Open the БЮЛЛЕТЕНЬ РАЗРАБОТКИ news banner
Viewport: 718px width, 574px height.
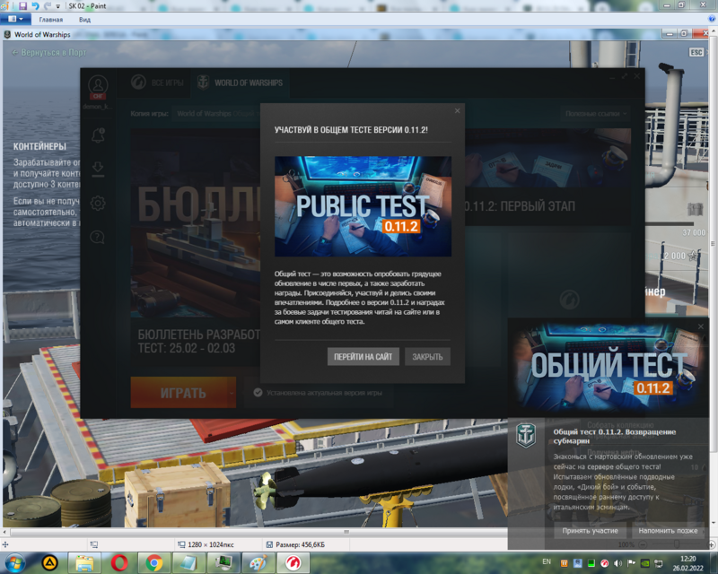point(196,248)
